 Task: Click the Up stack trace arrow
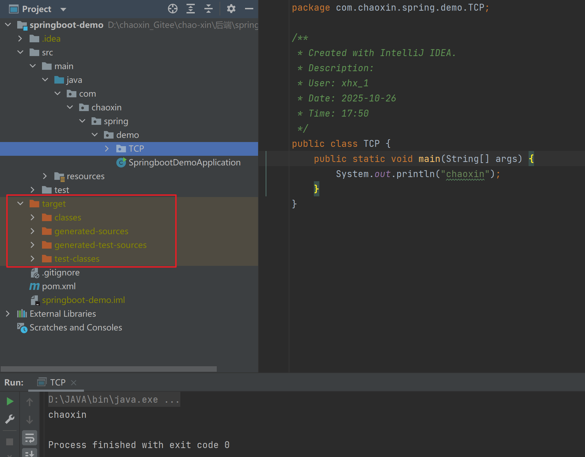click(x=30, y=402)
